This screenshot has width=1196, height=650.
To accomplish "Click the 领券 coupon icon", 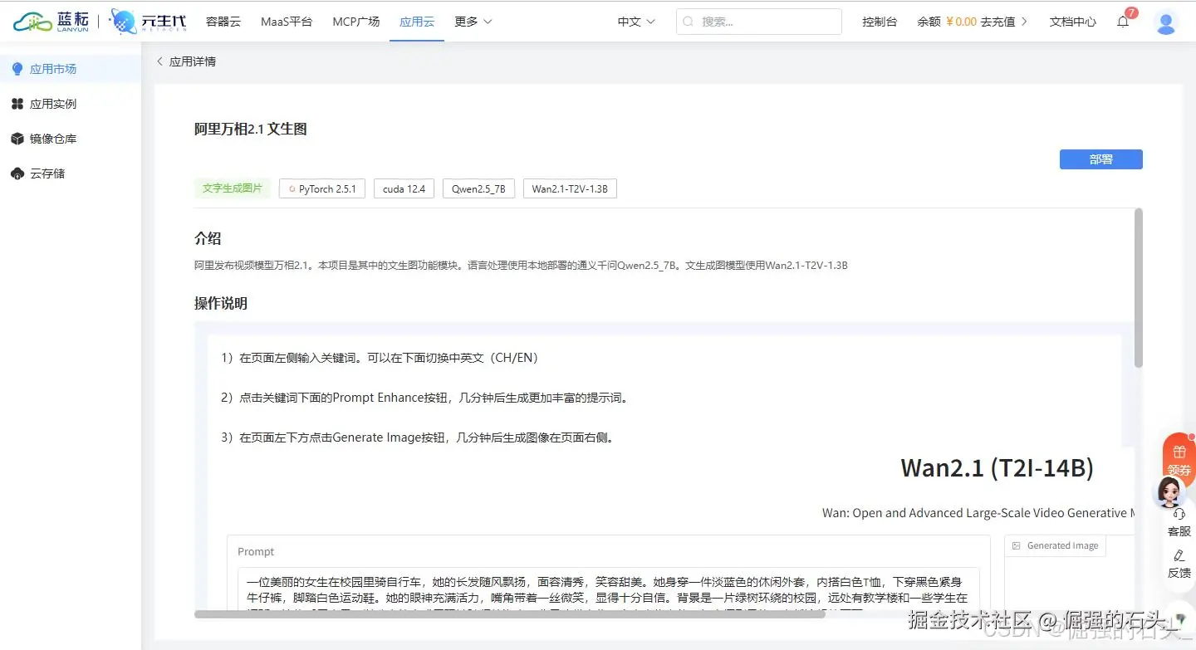I will pyautogui.click(x=1179, y=457).
